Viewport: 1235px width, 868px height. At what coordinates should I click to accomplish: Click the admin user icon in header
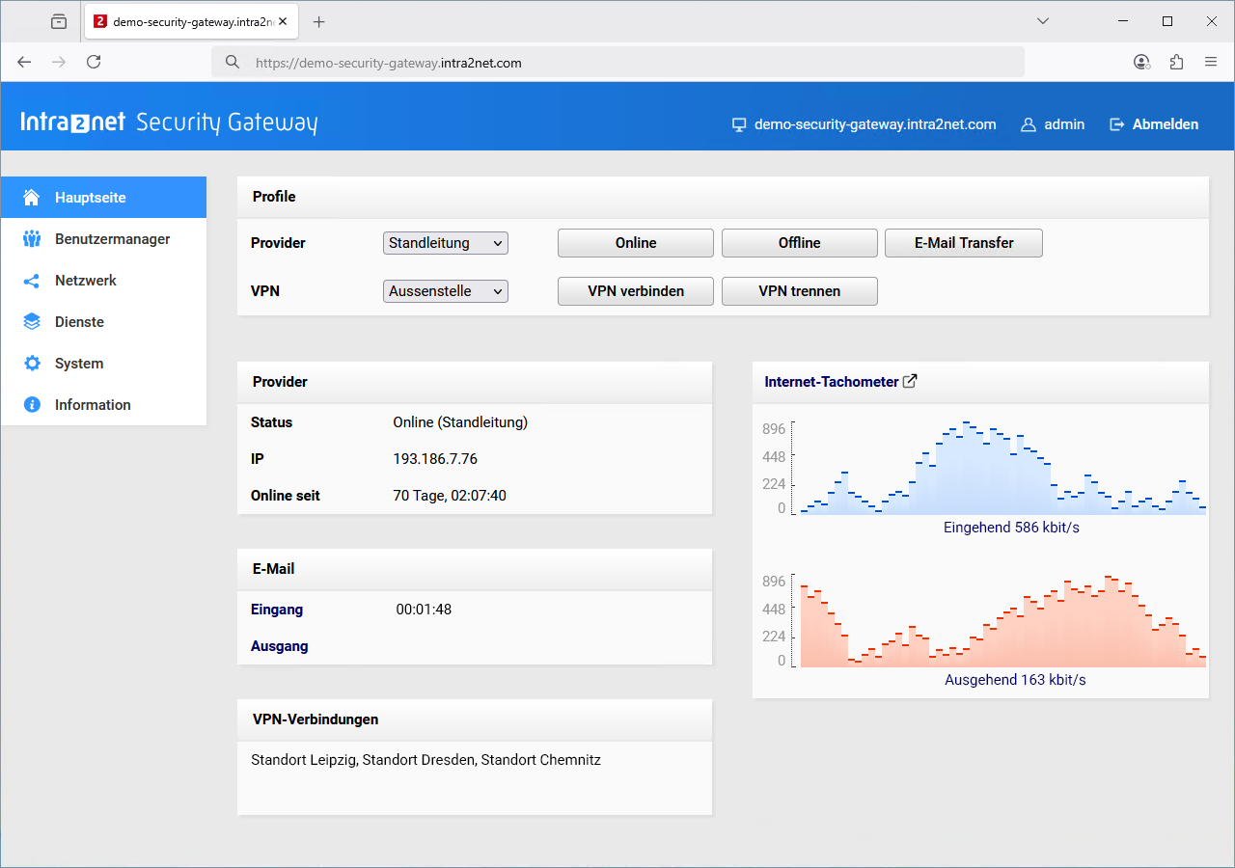pos(1029,124)
